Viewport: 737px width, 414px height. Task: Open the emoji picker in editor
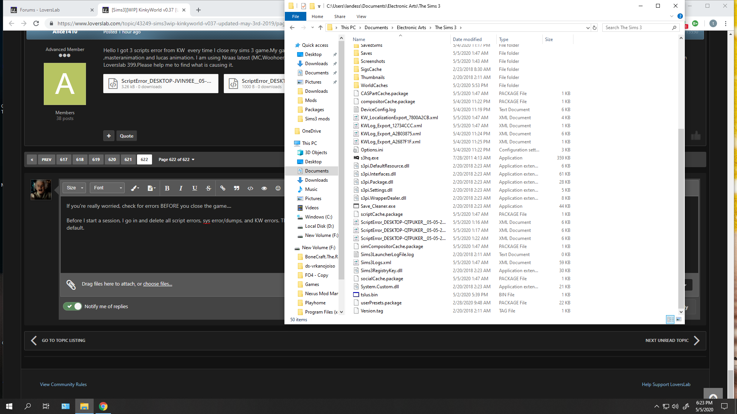pyautogui.click(x=278, y=188)
